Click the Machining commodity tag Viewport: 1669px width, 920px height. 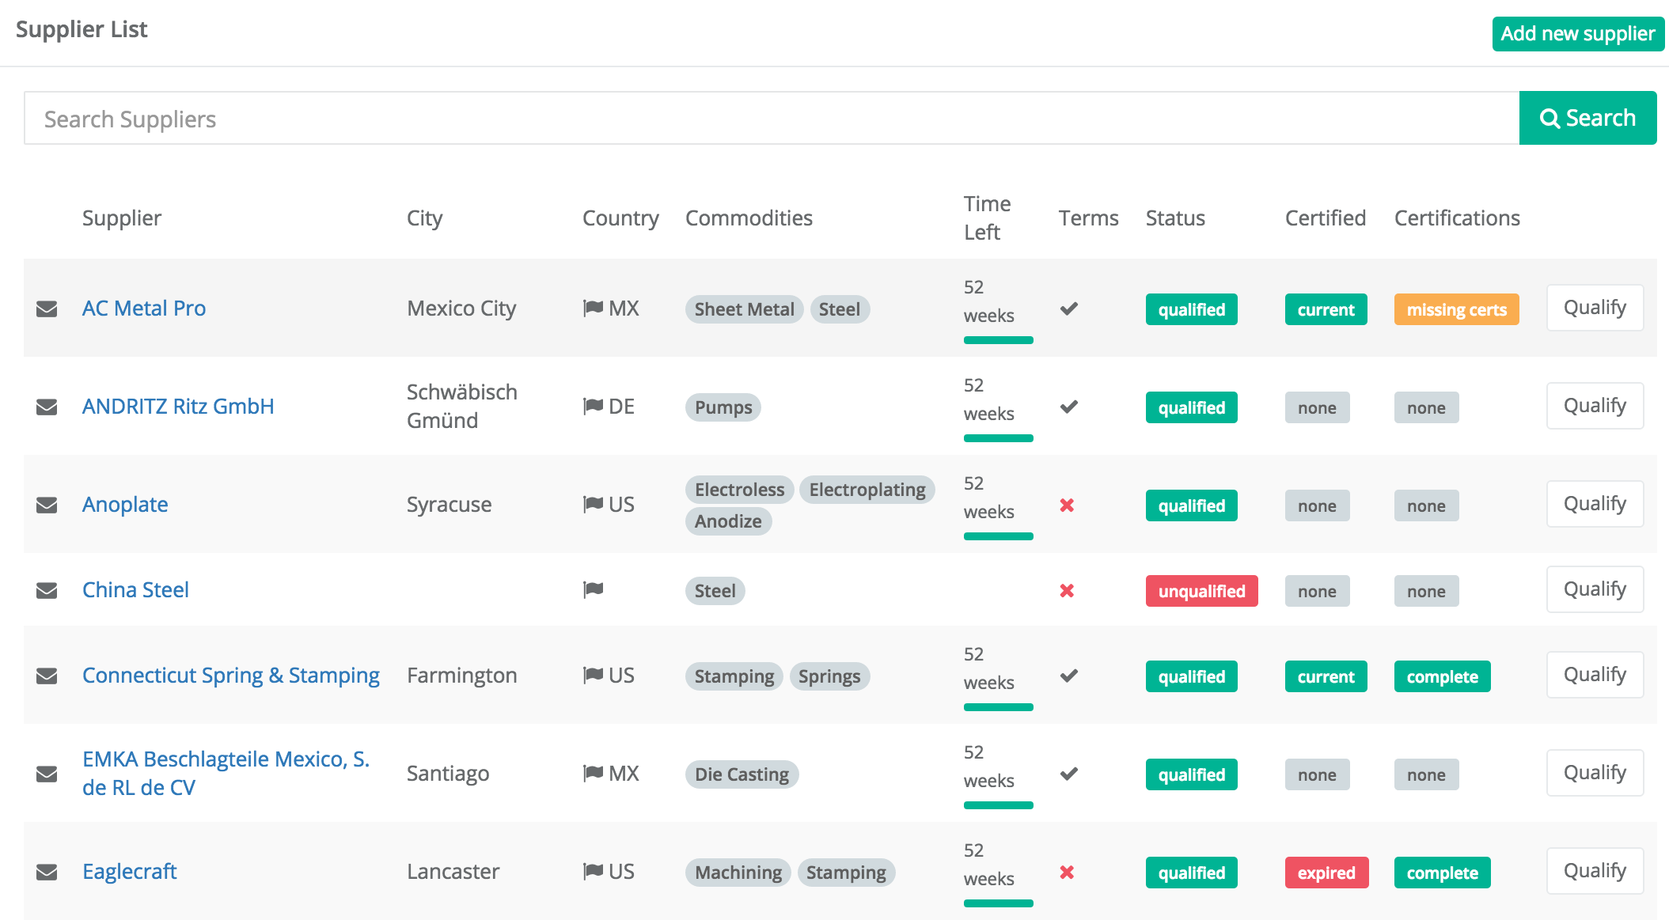pyautogui.click(x=738, y=873)
